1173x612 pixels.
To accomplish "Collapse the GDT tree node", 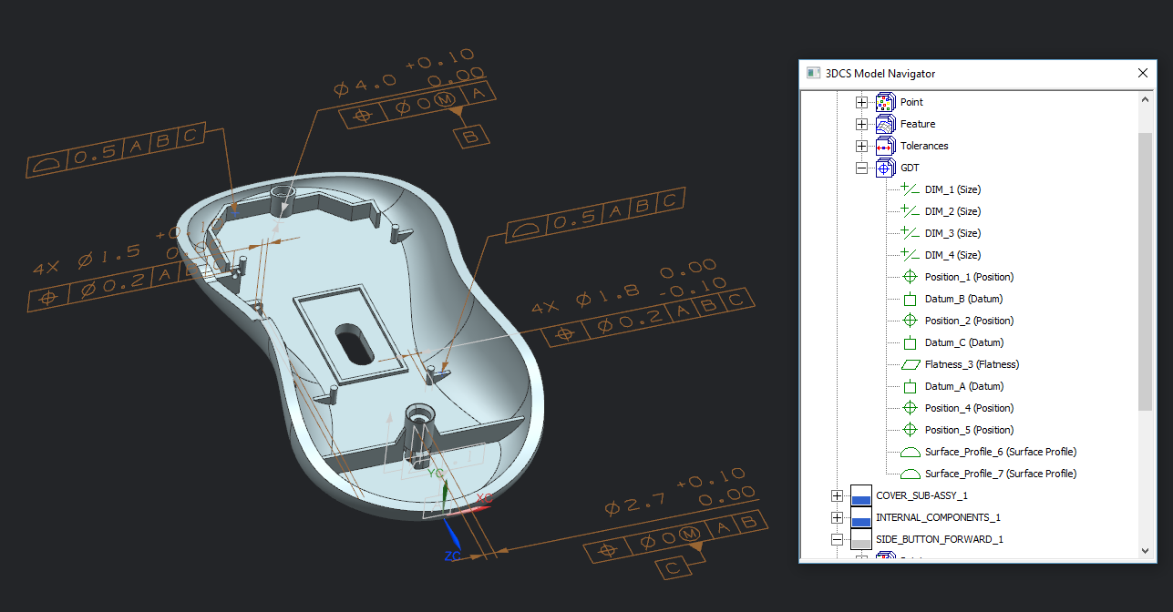I will 861,167.
